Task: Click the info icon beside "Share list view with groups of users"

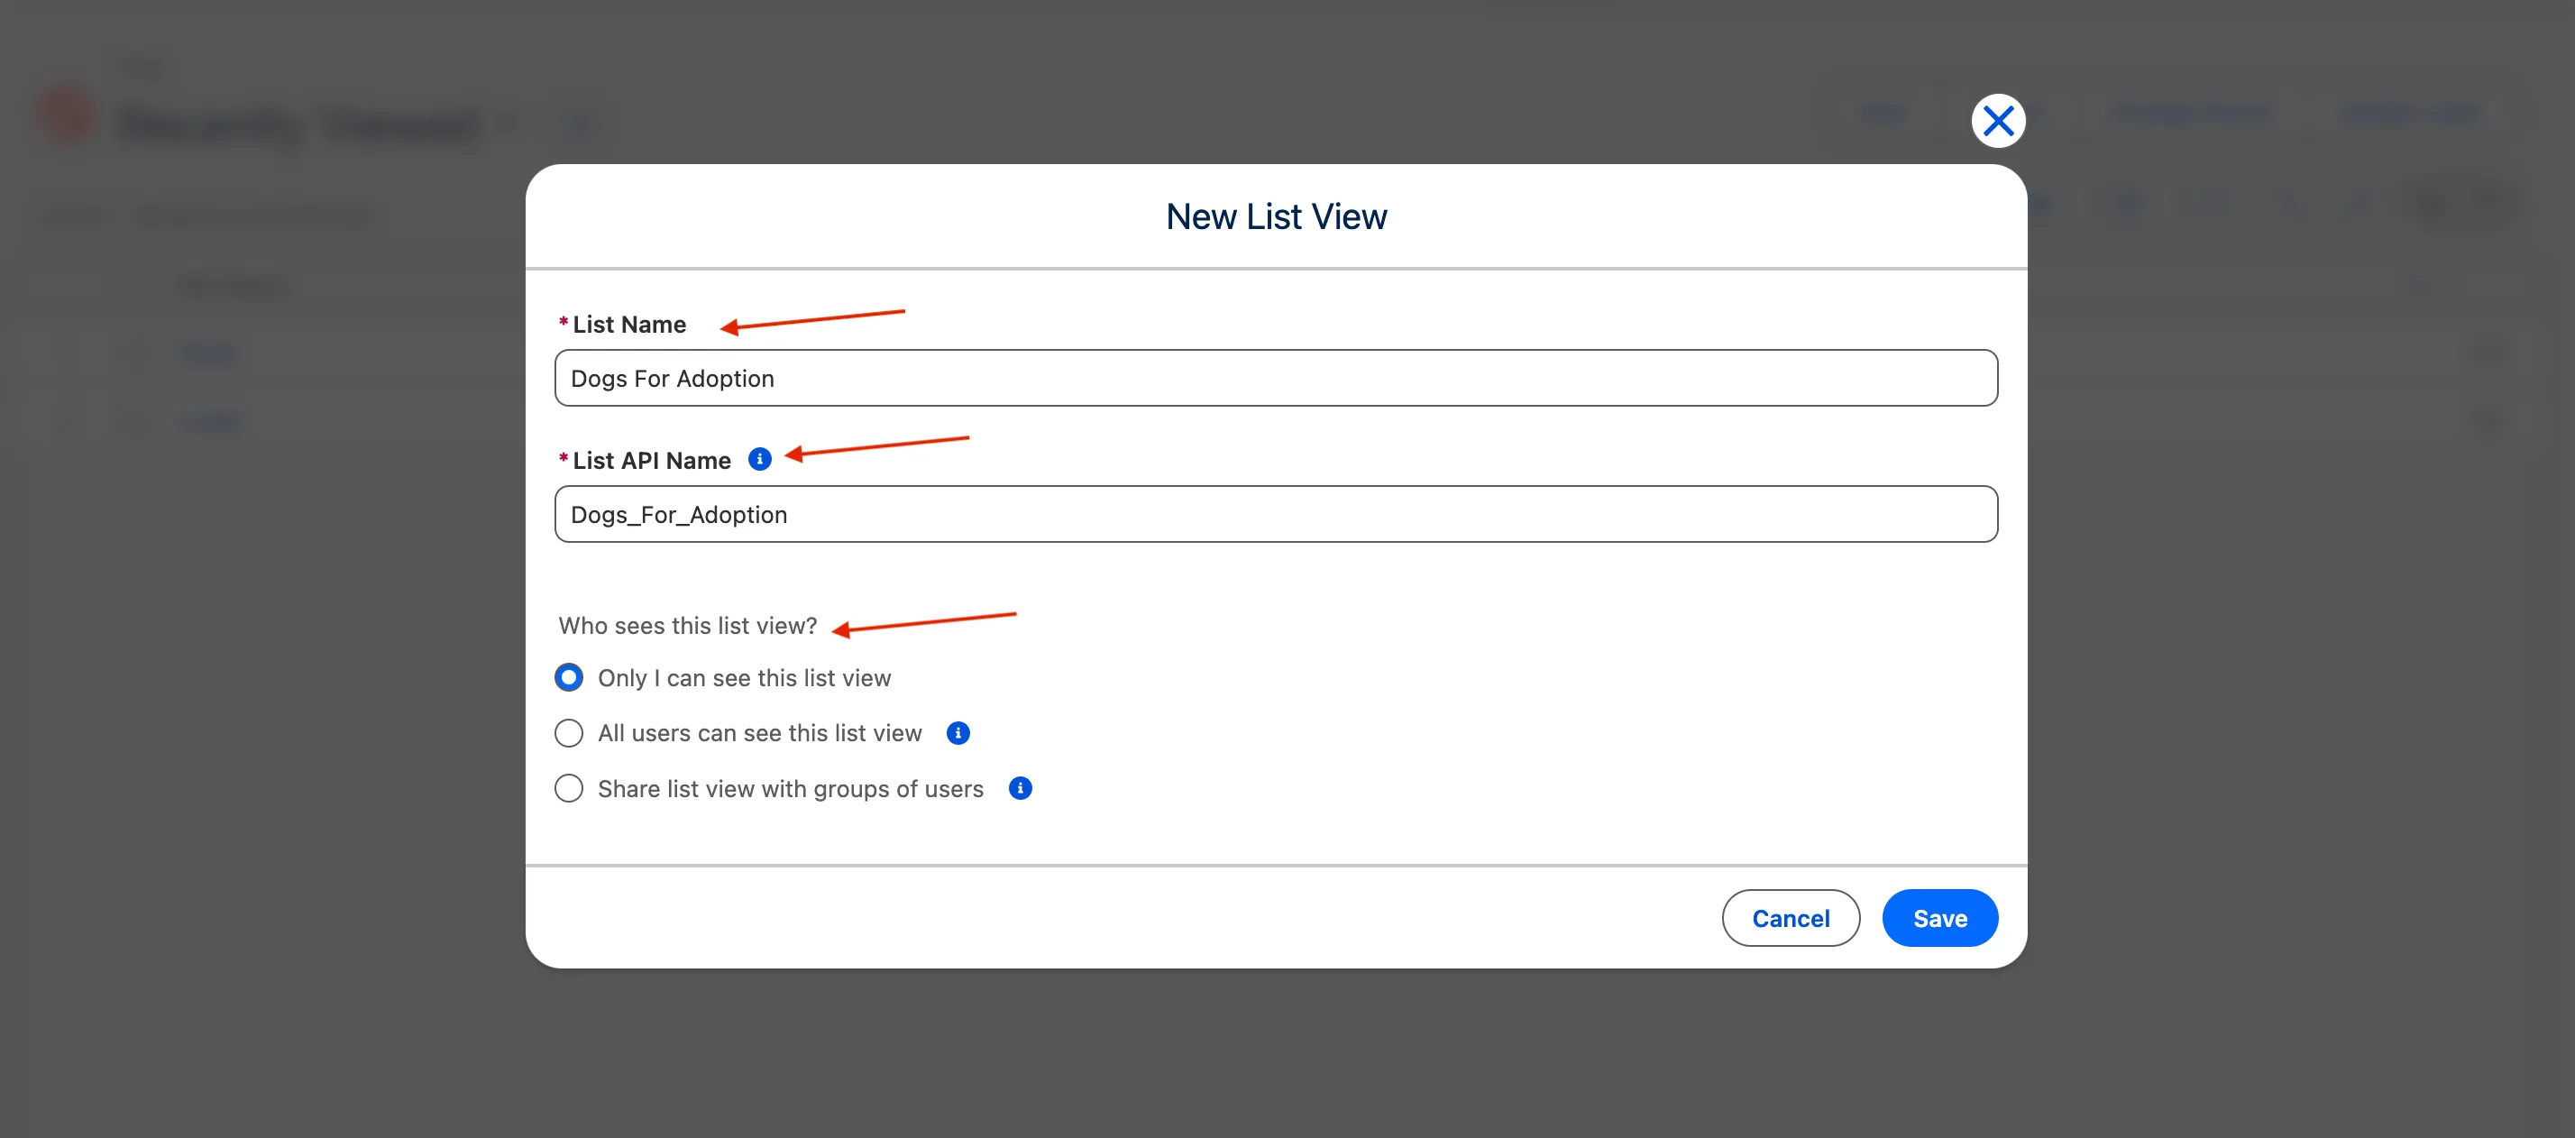Action: tap(1020, 788)
